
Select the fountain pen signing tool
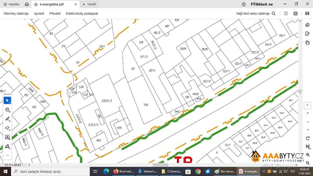point(7,146)
